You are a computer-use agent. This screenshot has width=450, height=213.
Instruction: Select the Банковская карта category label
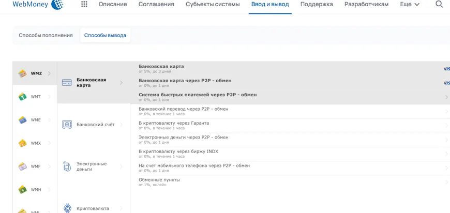coord(91,83)
